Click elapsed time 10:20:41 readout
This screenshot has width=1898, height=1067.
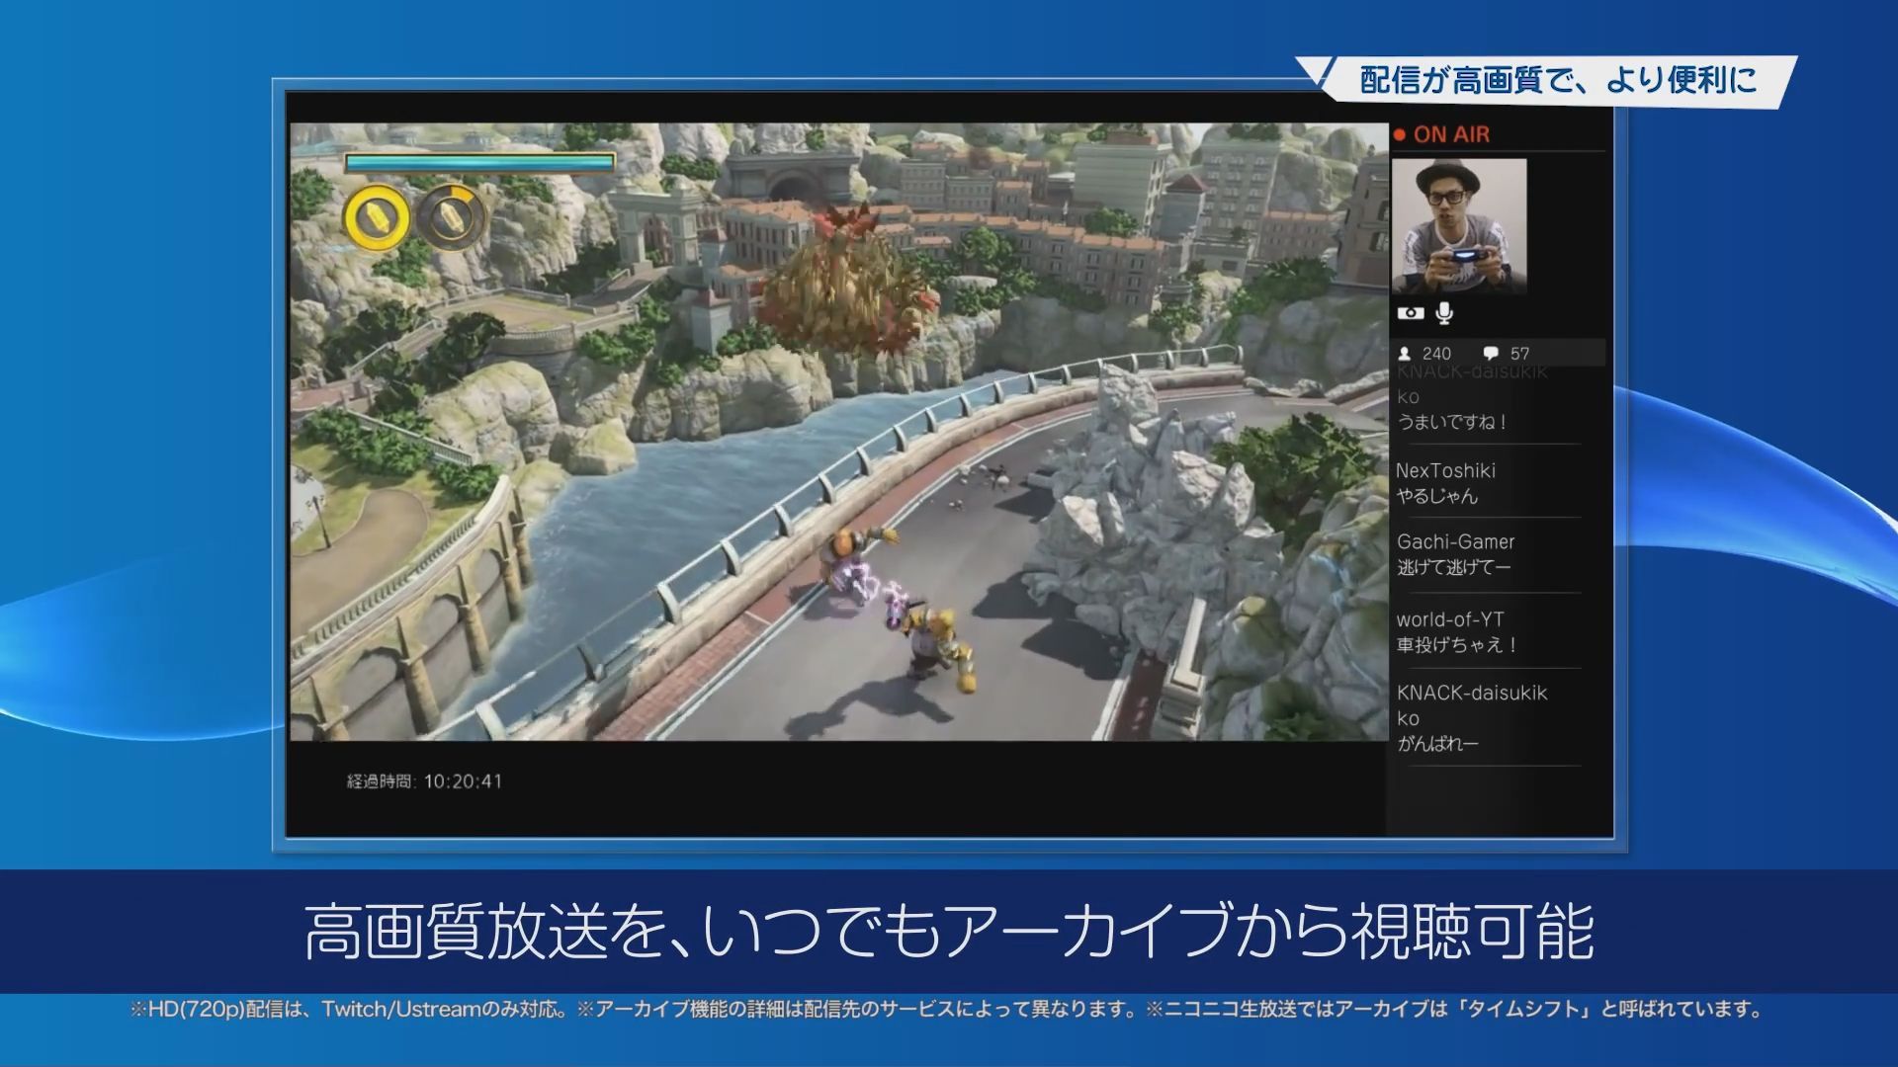(424, 781)
